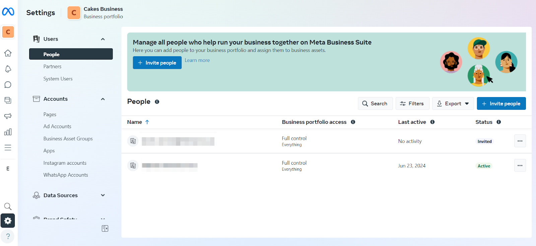The width and height of the screenshot is (536, 246).
Task: Open Notifications bell icon
Action: pos(8,69)
